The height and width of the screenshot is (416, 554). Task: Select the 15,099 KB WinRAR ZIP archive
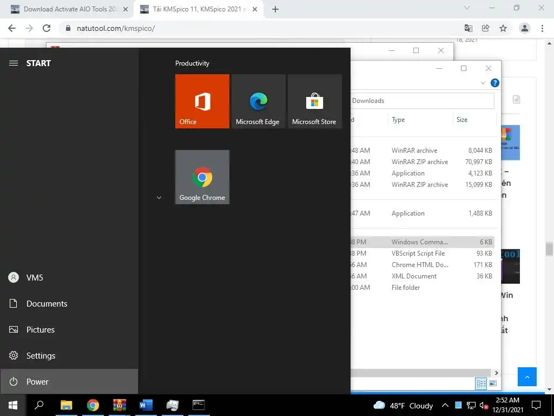coord(422,184)
